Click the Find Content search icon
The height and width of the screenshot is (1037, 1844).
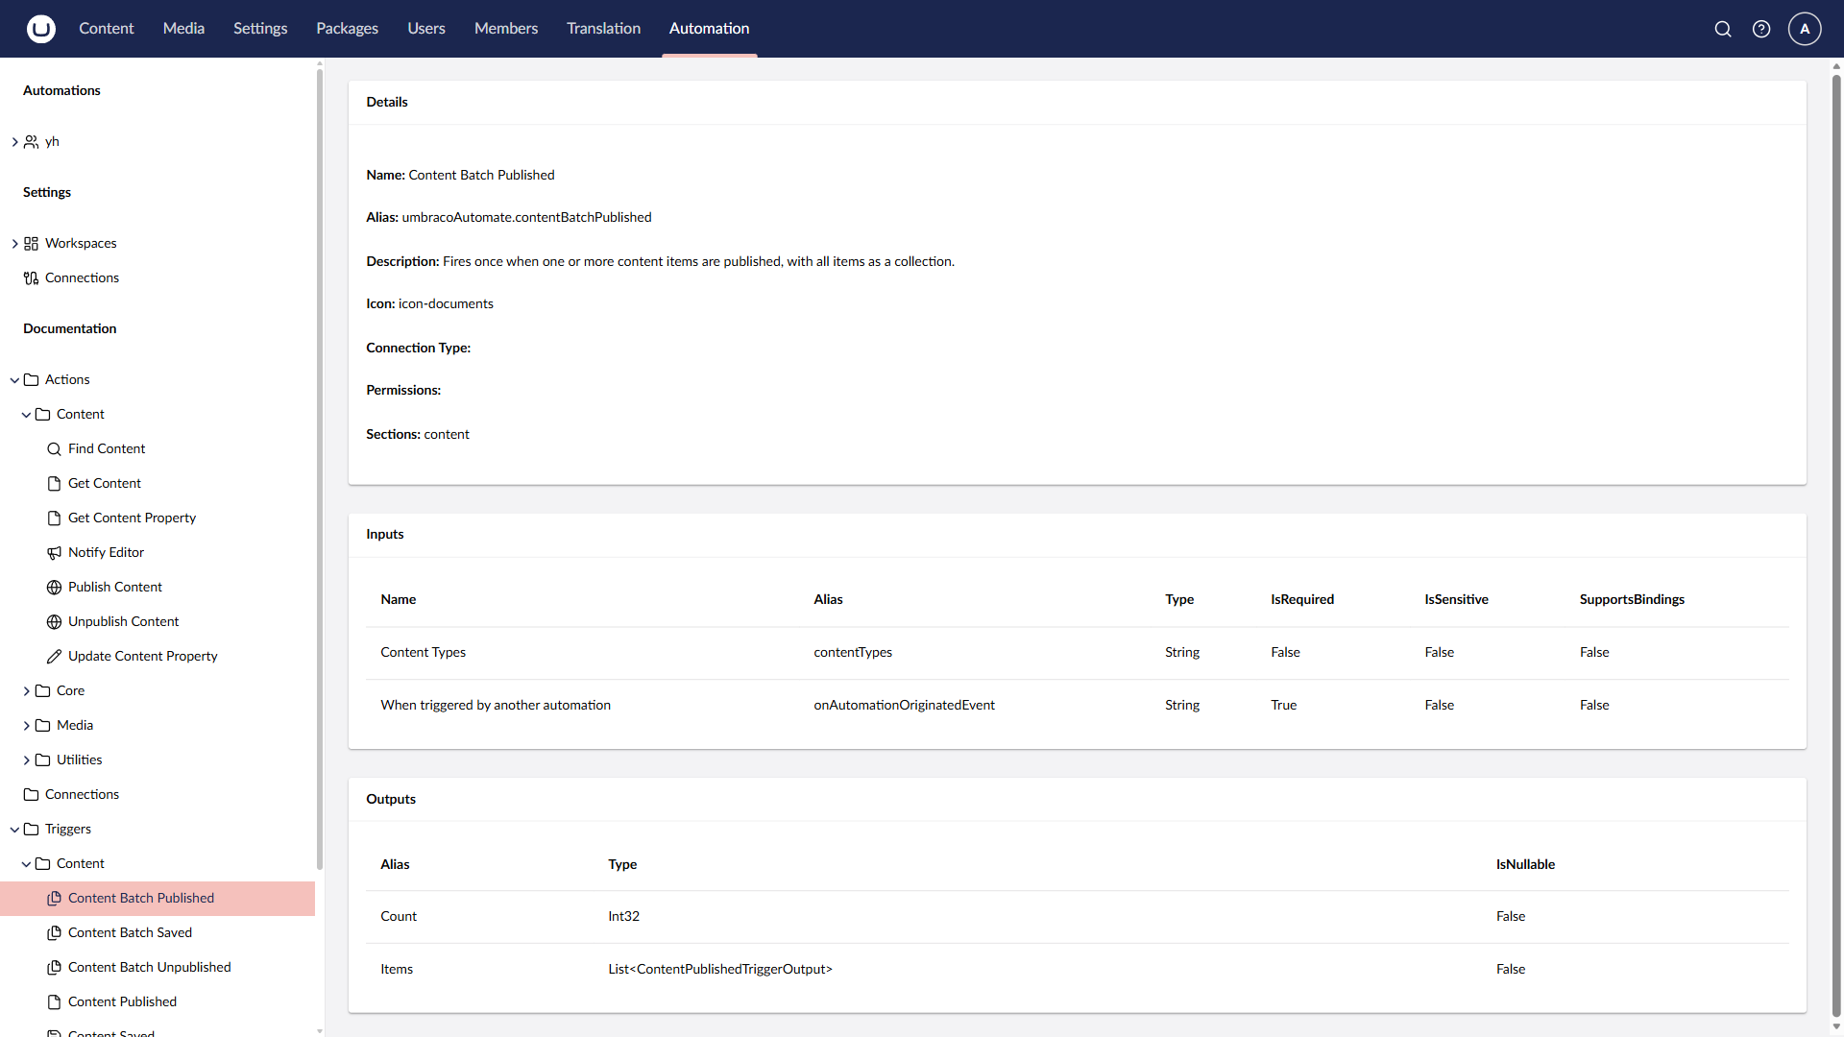[55, 449]
